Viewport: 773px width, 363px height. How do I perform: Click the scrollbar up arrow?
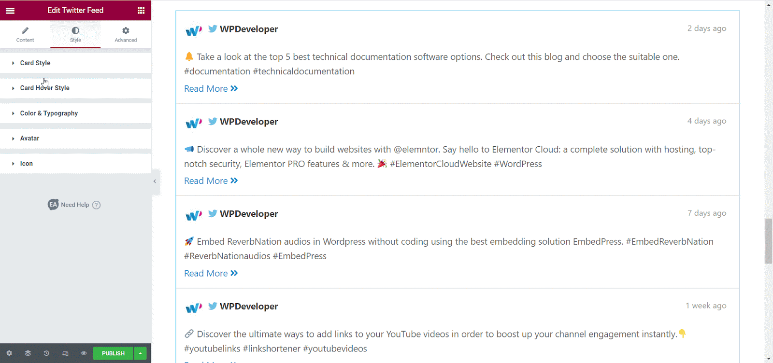tap(769, 4)
